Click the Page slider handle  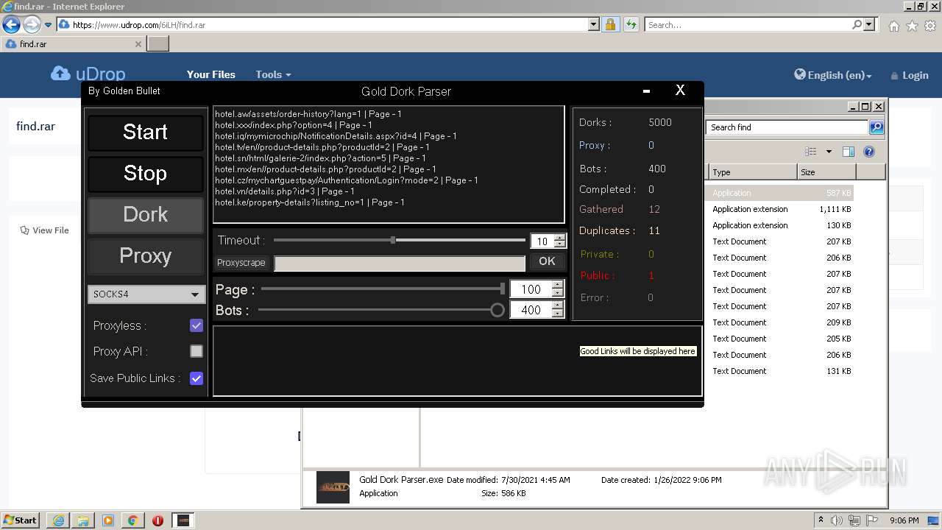click(x=503, y=289)
